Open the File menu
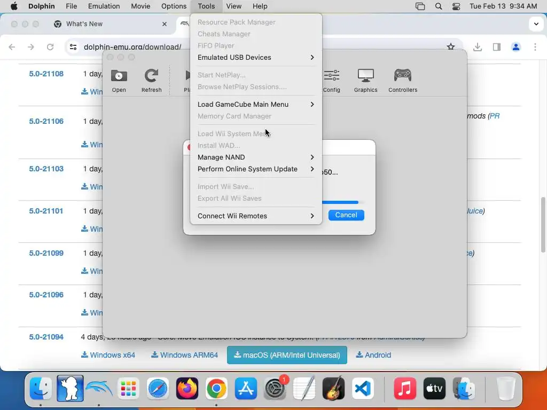 click(x=71, y=6)
